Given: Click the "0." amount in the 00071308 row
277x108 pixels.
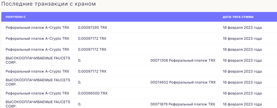Looking at the screenshot, I should tap(80, 60).
